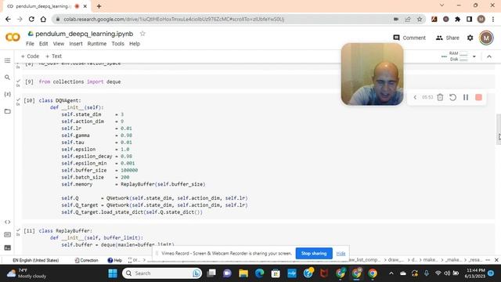Collapse the recorder control bar arrow
The width and height of the screenshot is (501, 282).
[x=415, y=97]
